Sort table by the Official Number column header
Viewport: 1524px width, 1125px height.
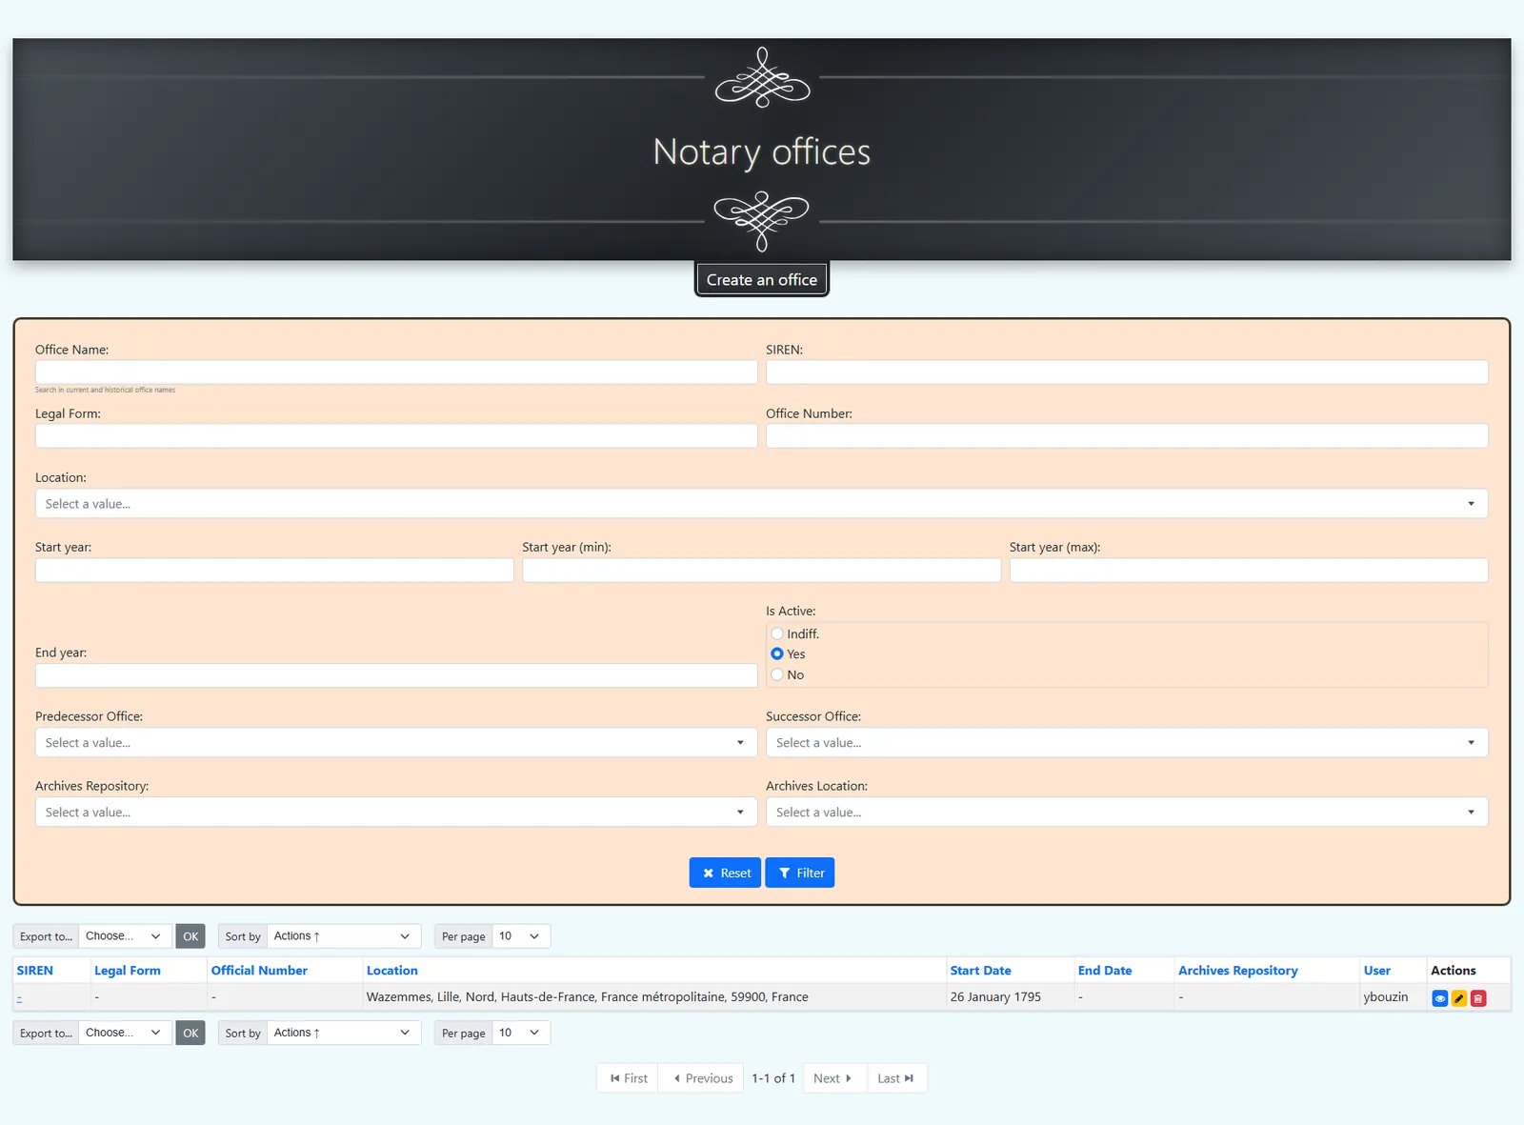259,971
